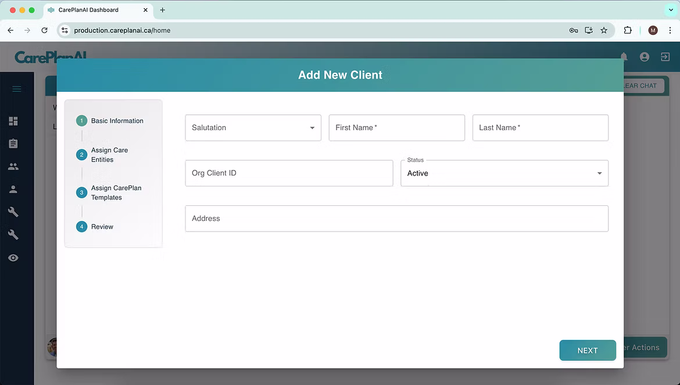This screenshot has width=680, height=385.
Task: Select the single person profile sidebar icon
Action: [13, 188]
